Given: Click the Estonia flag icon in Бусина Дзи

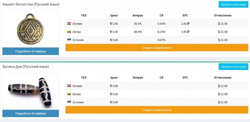Looking at the screenshot, I should point(69,102).
